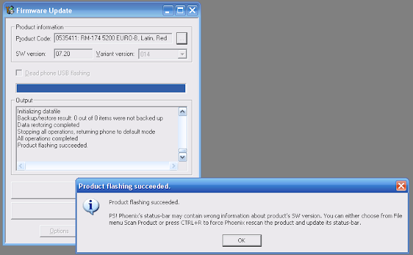Maximize the Firmware Update window

(x=180, y=10)
